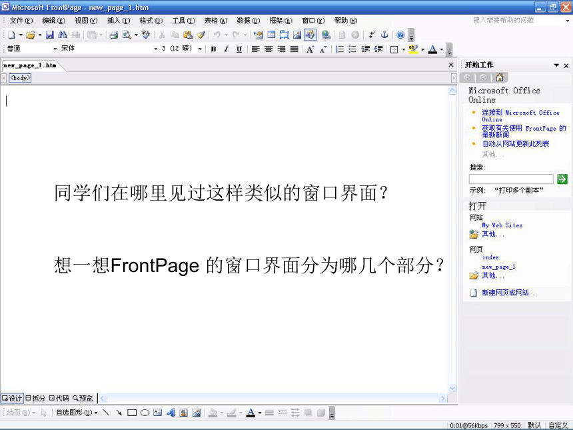Click the Insert Picture From File icon
Image resolution: width=573 pixels, height=430 pixels.
pyautogui.click(x=297, y=35)
